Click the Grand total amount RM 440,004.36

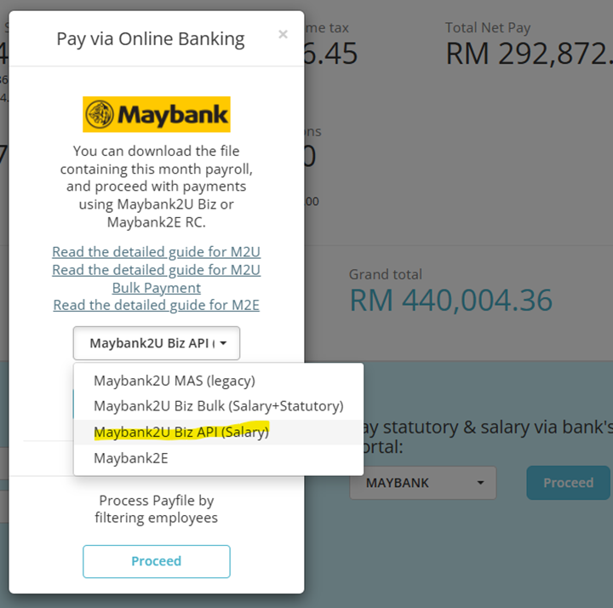tap(450, 301)
